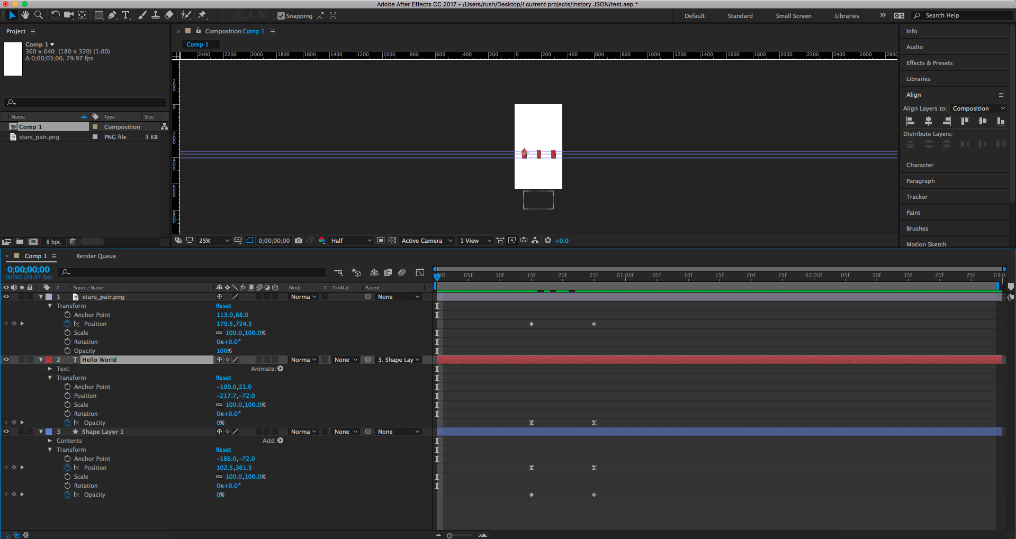Expand the Text group of Hello World
Screen dimensions: 1016x539
click(x=50, y=369)
